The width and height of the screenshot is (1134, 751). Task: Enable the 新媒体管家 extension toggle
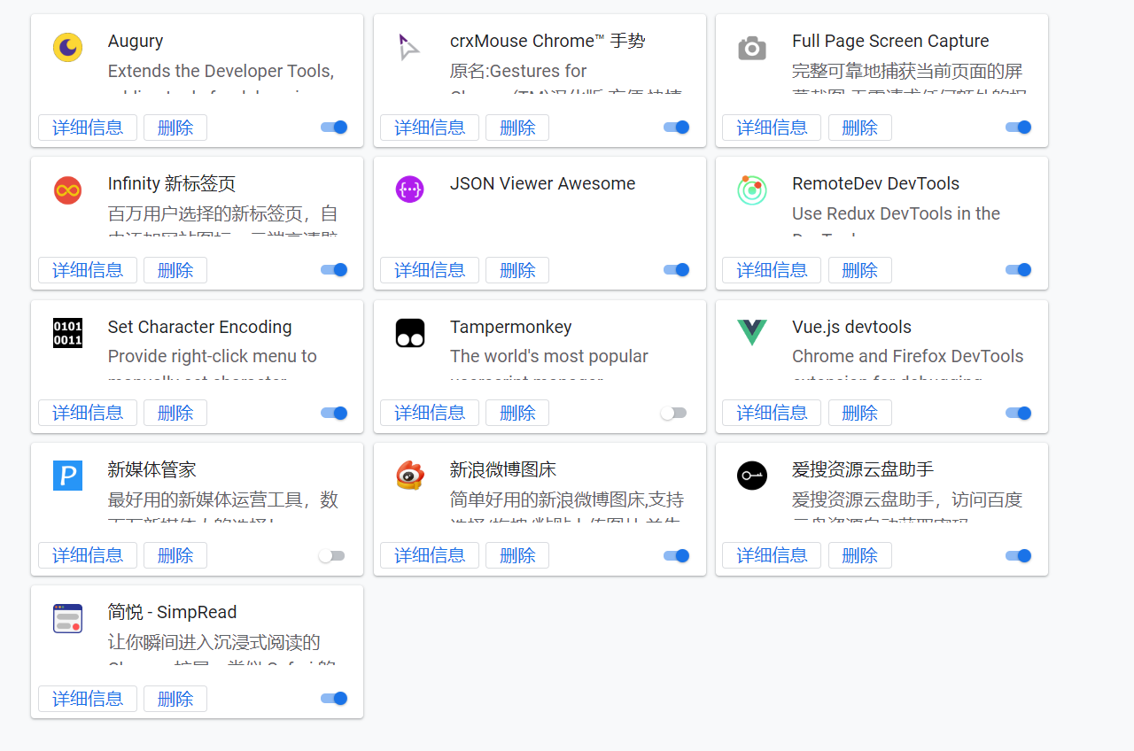(x=331, y=555)
